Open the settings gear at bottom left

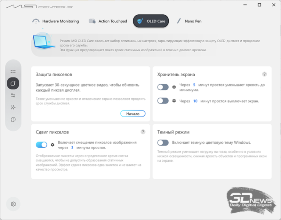coord(13,204)
